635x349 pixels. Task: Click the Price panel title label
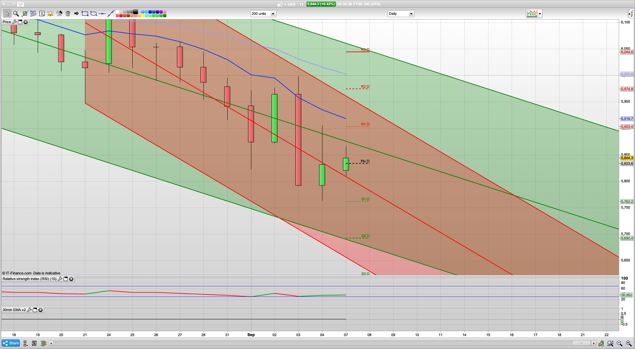click(7, 22)
